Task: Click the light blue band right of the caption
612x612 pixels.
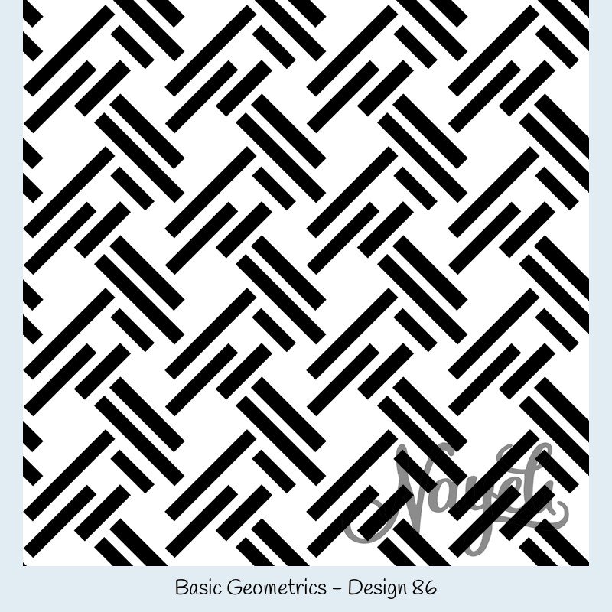Action: [x=524, y=589]
